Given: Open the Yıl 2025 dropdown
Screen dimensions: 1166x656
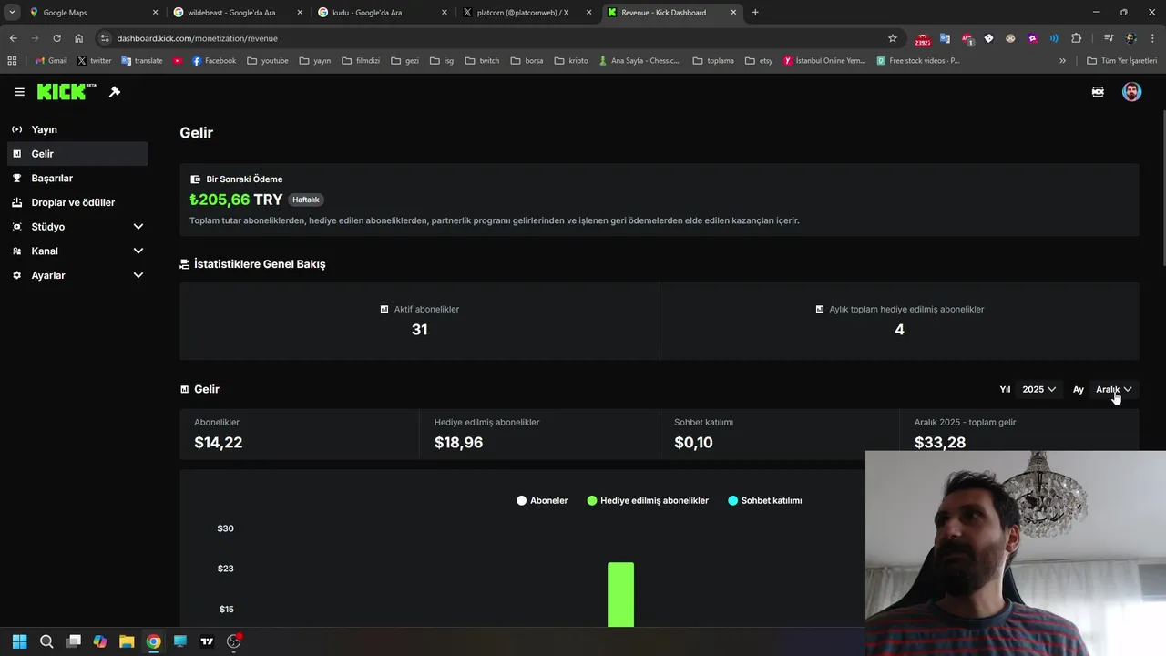Looking at the screenshot, I should (1038, 389).
